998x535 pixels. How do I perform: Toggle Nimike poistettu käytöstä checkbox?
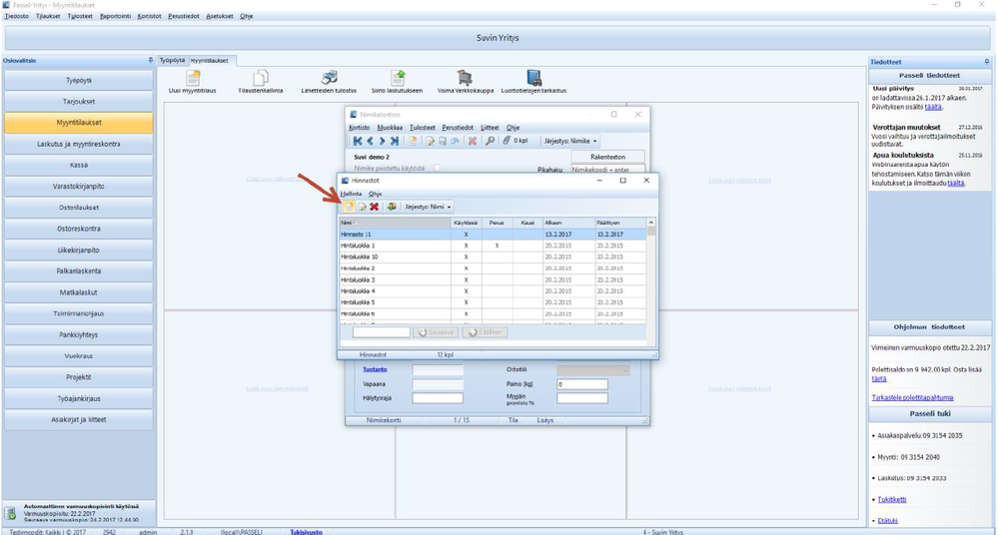[x=437, y=168]
